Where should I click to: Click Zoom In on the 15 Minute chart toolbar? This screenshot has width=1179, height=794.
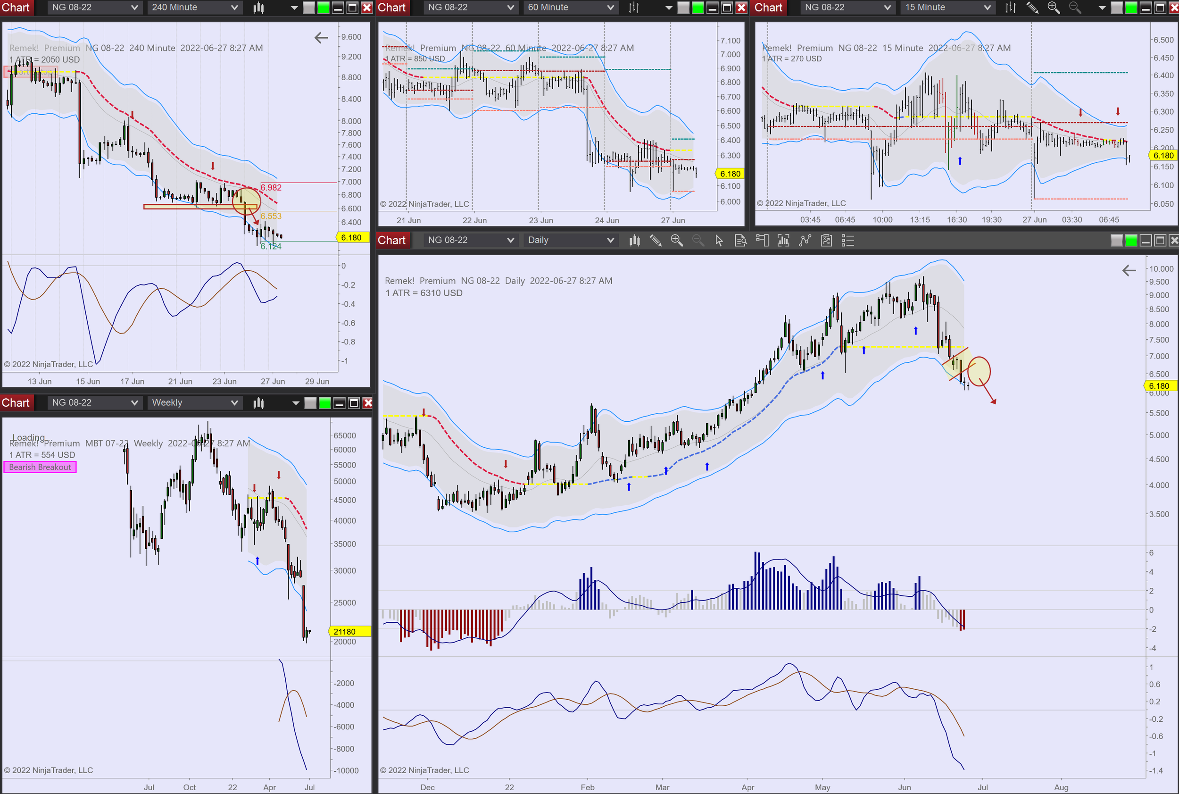1054,8
